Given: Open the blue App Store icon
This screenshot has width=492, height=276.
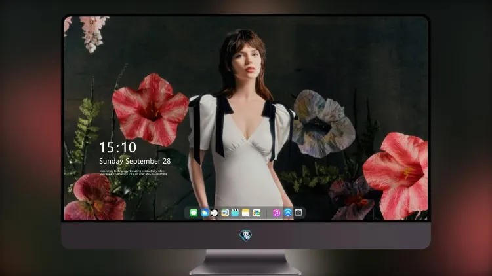Looking at the screenshot, I should coord(288,213).
